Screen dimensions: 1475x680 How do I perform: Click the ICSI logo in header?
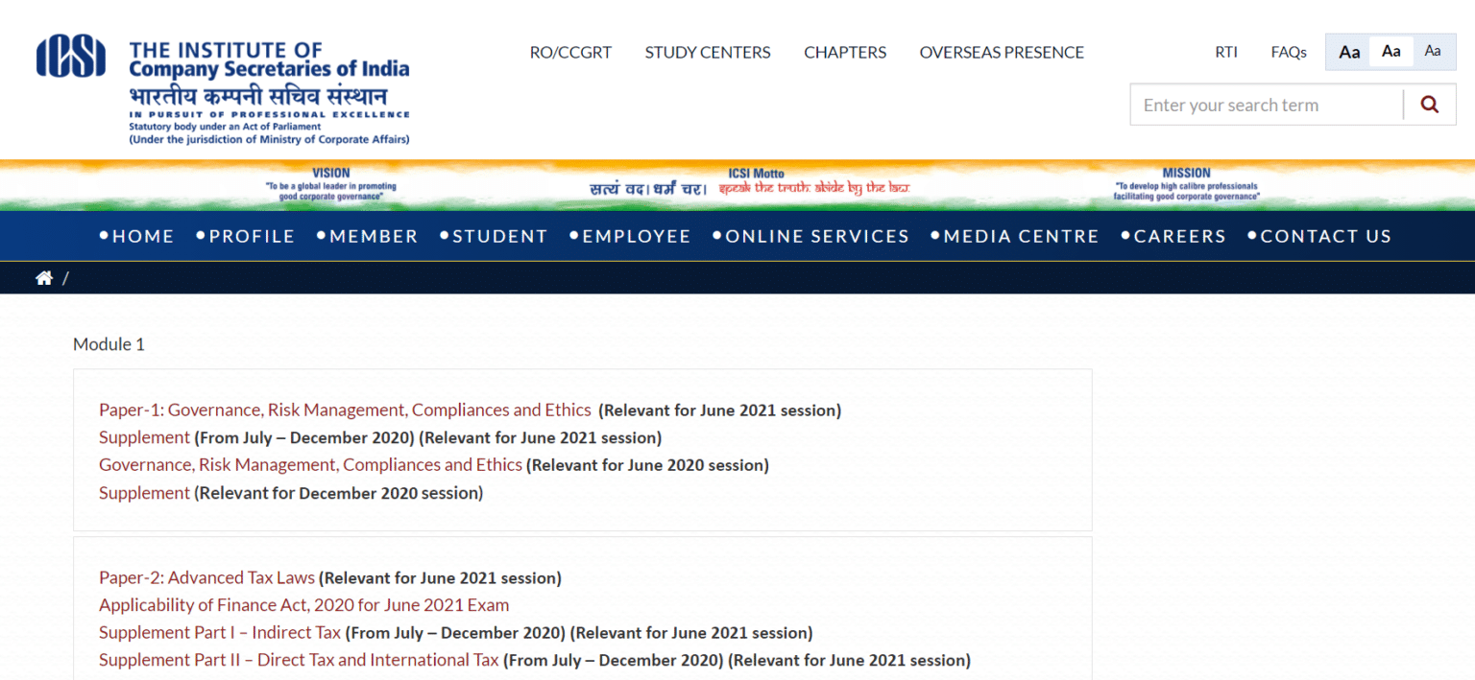(x=71, y=57)
